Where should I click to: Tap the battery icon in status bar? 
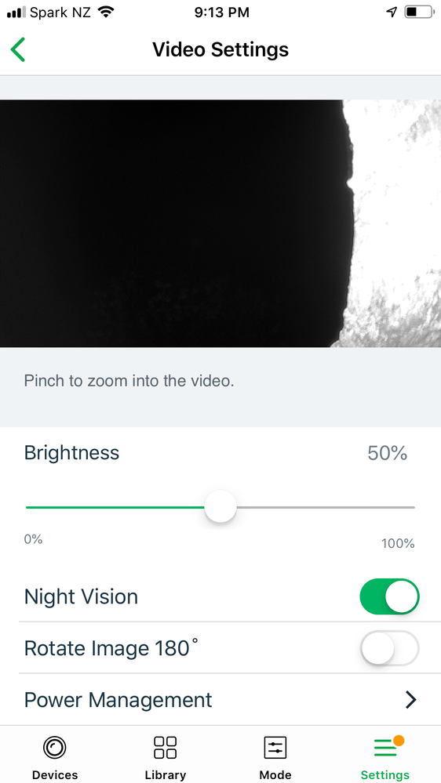[x=419, y=12]
